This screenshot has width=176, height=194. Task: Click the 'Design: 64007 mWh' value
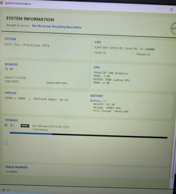(107, 108)
